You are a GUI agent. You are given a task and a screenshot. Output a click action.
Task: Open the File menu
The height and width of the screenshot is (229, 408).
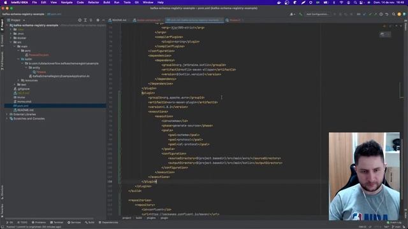[34, 3]
